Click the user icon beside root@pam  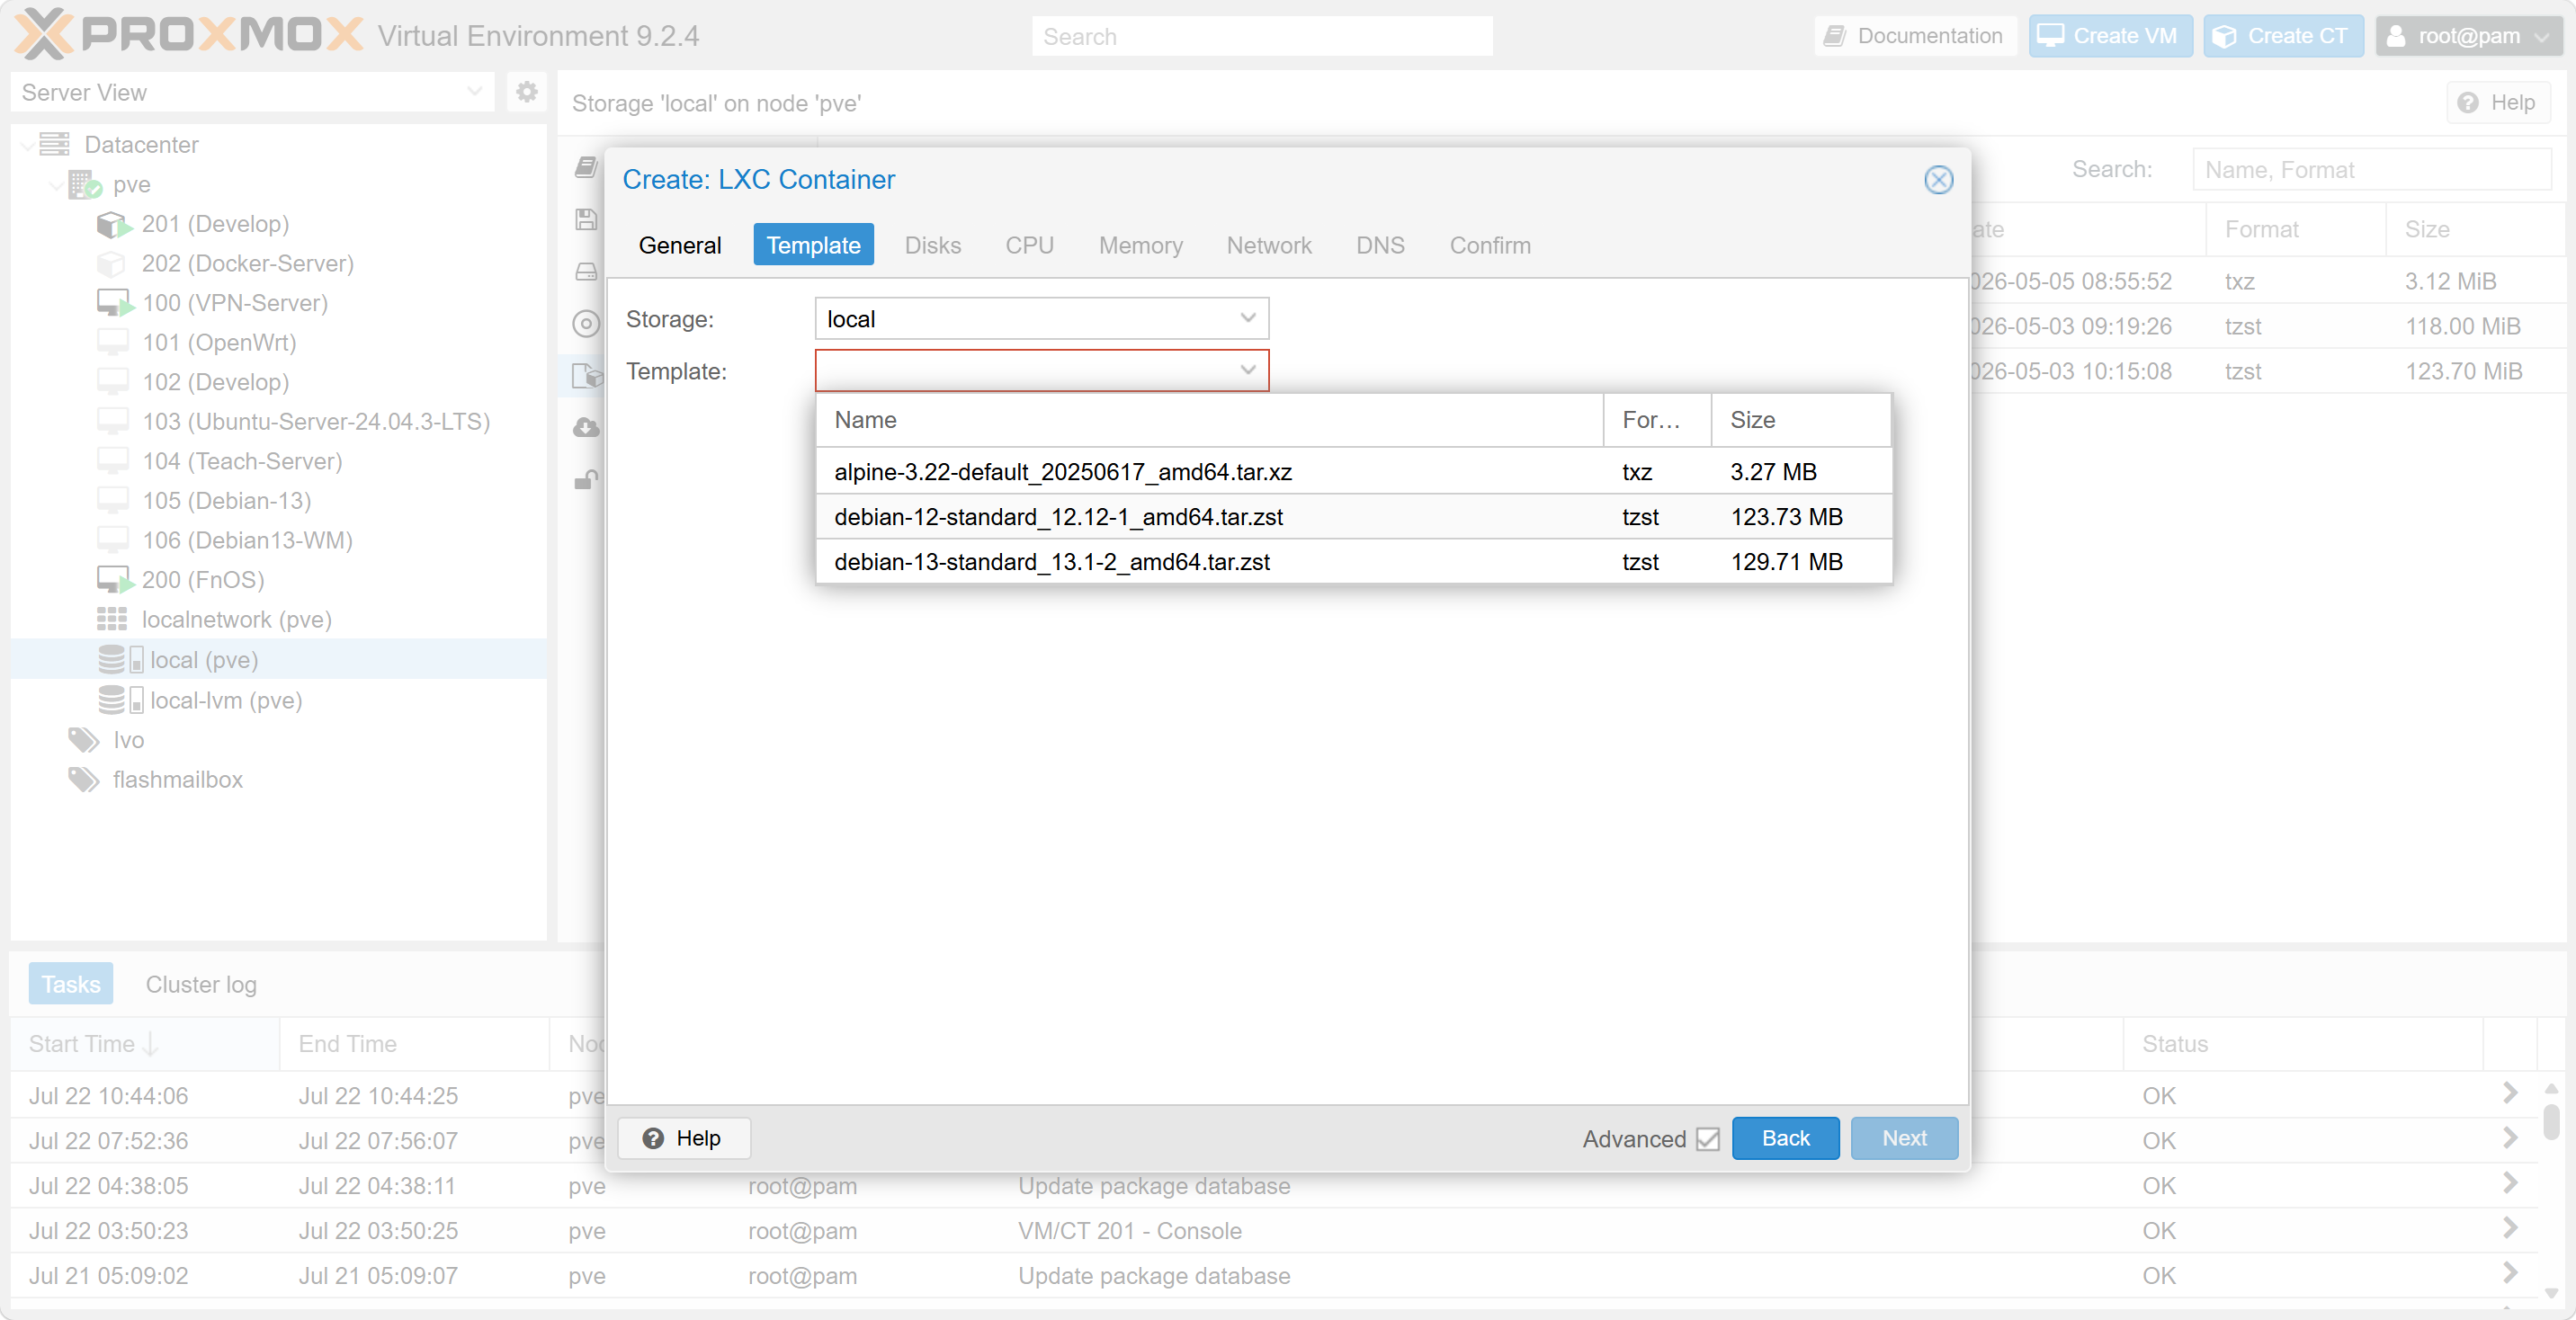point(2395,36)
